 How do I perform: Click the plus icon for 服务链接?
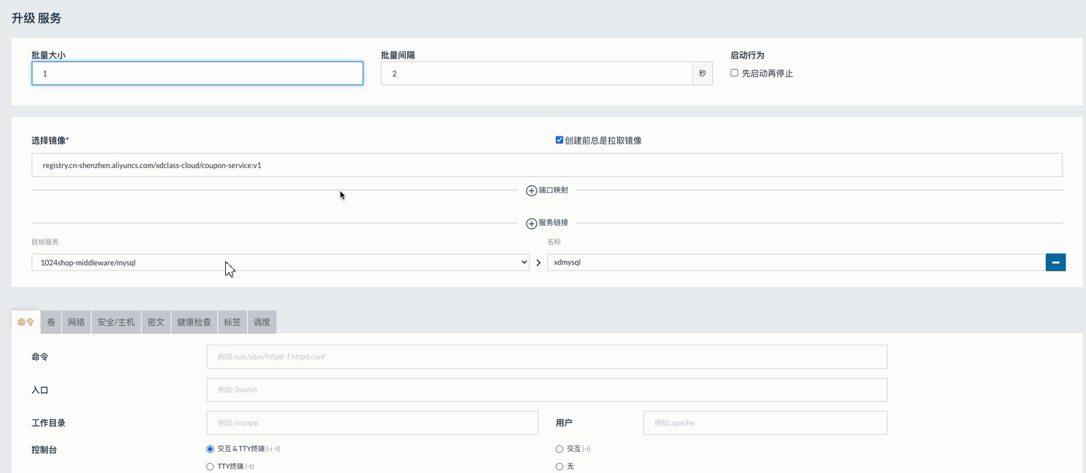click(531, 223)
